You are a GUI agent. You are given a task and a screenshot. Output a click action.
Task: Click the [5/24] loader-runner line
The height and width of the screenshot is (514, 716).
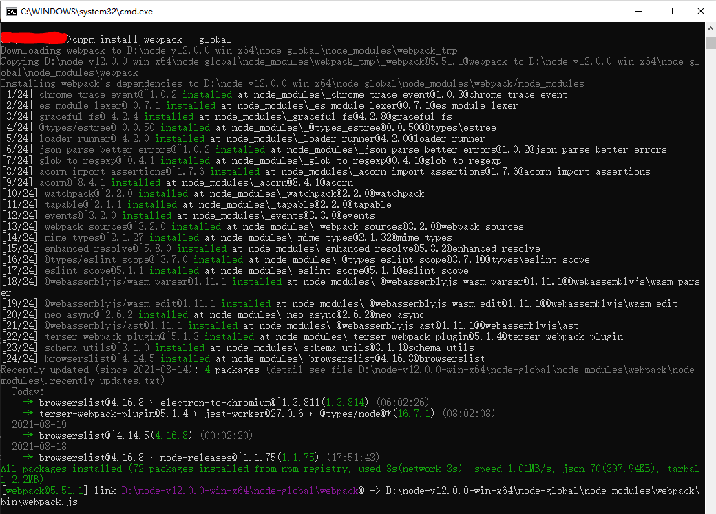click(x=244, y=138)
